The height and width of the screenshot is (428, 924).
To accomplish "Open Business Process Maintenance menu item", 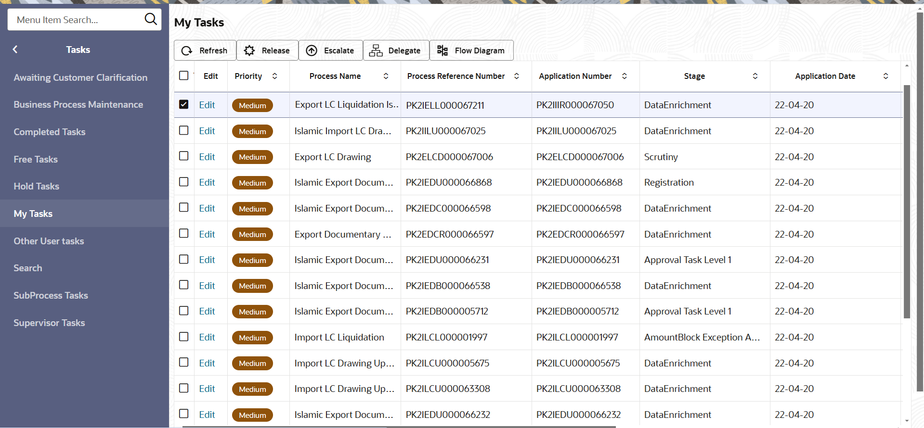I will click(78, 104).
